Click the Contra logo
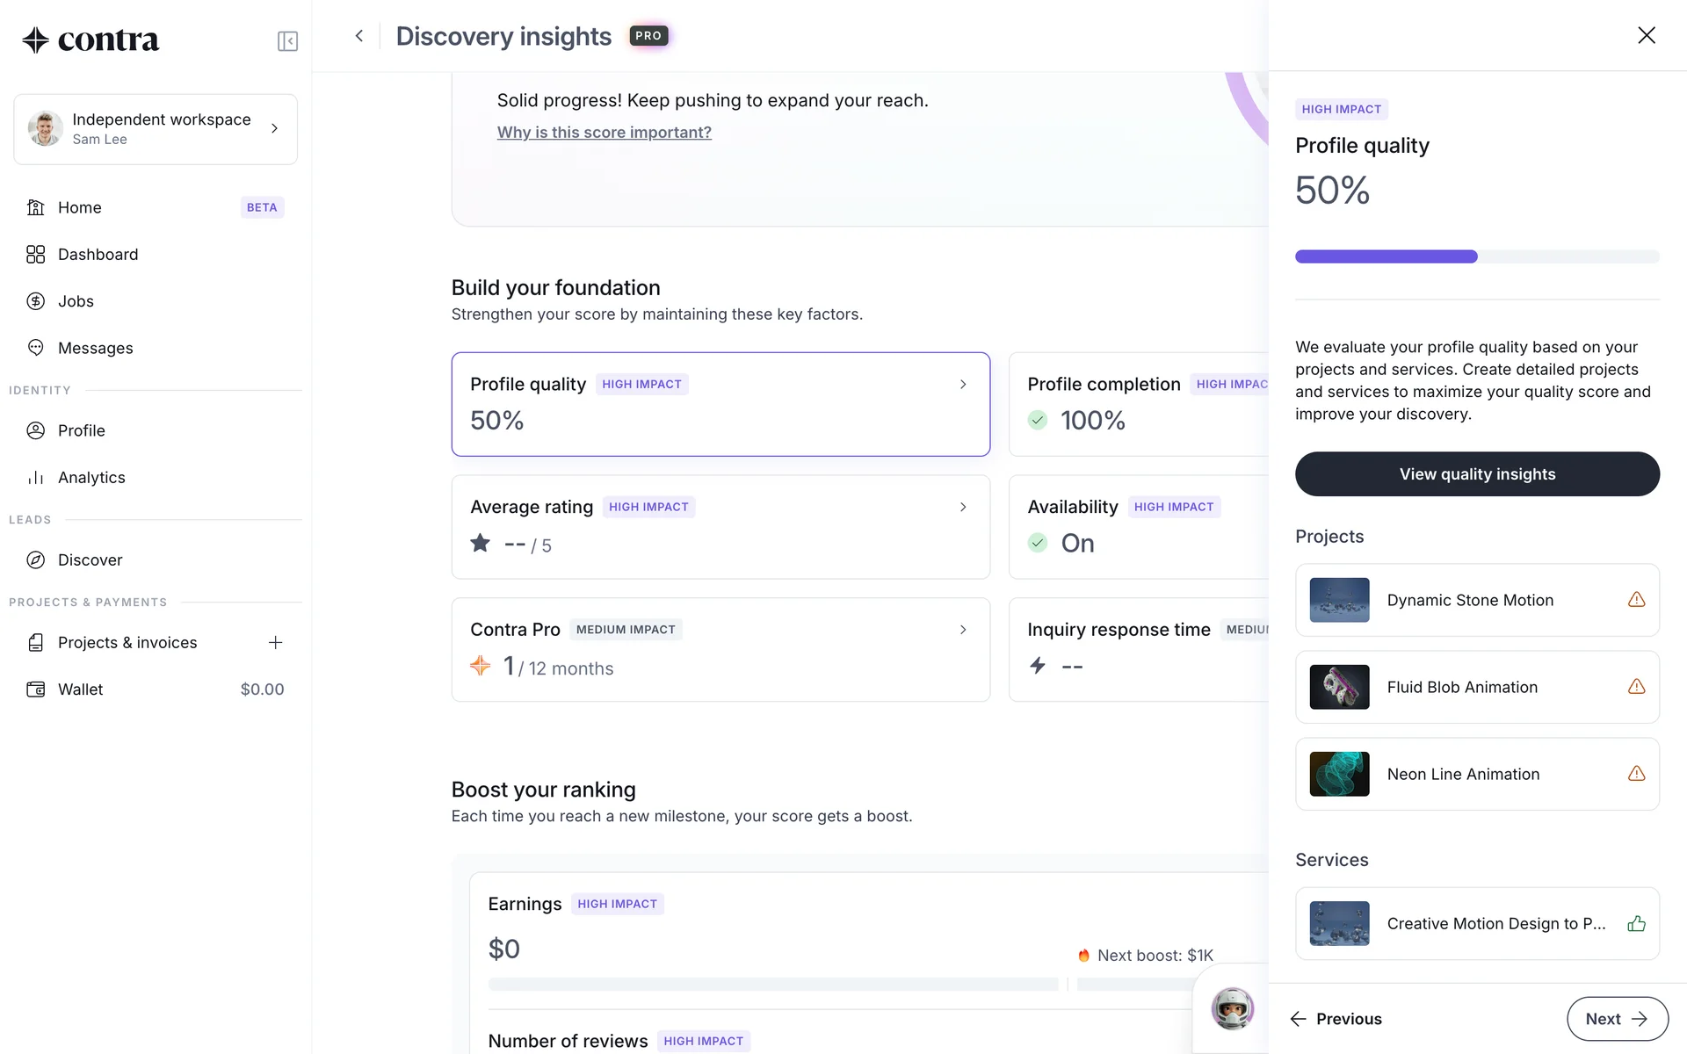This screenshot has width=1687, height=1054. (x=91, y=40)
